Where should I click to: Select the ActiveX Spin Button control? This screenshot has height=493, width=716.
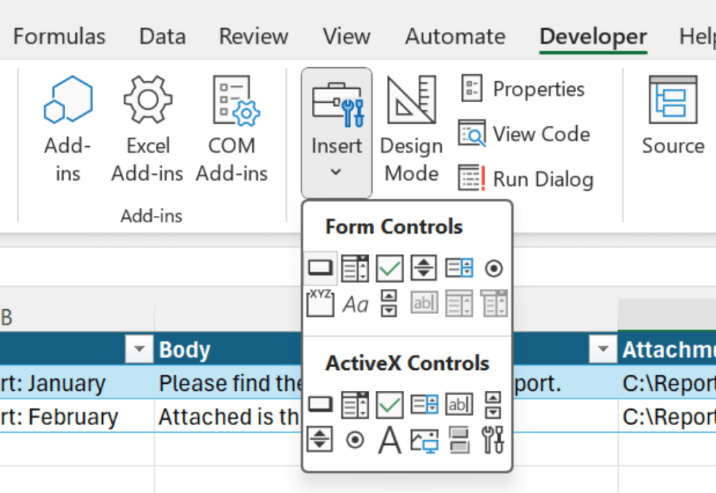pyautogui.click(x=320, y=439)
